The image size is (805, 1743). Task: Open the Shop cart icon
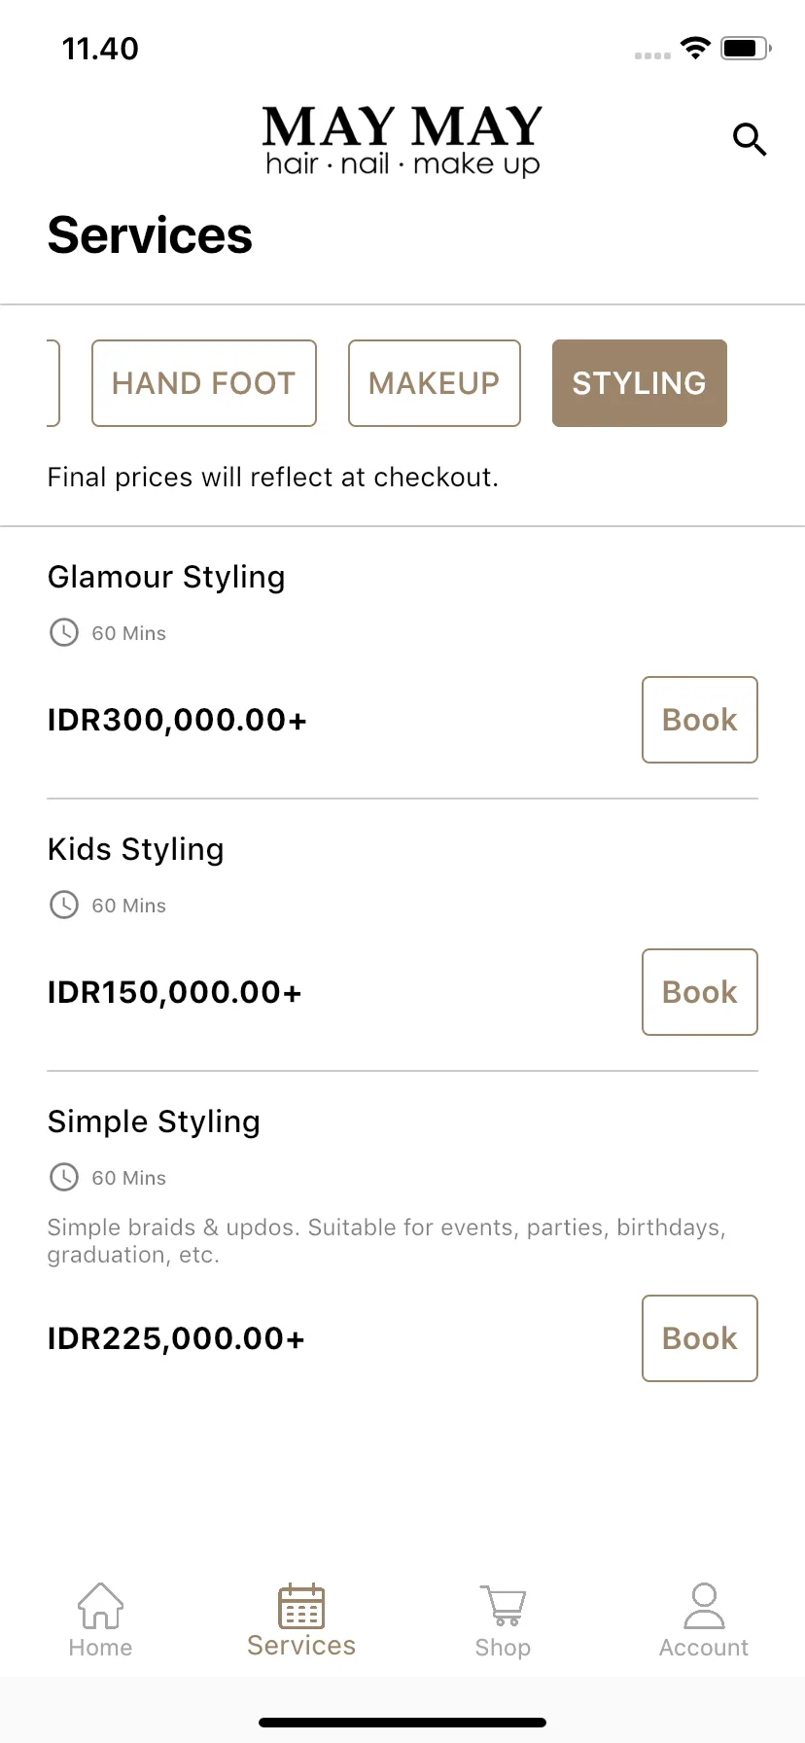pos(503,1605)
